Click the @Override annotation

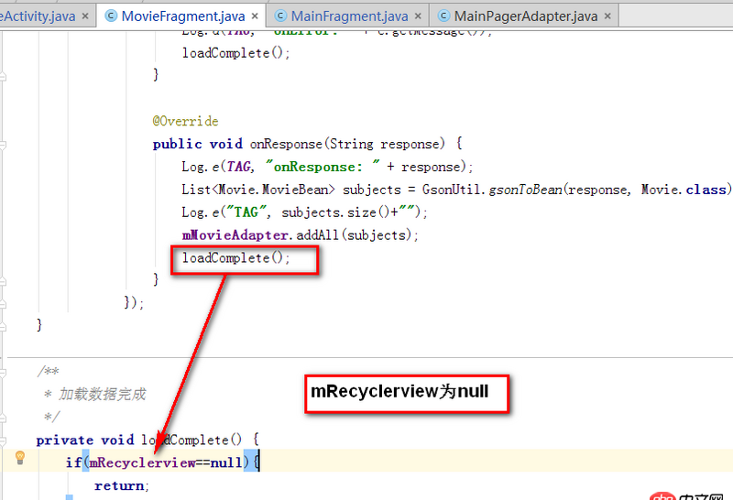pyautogui.click(x=185, y=122)
